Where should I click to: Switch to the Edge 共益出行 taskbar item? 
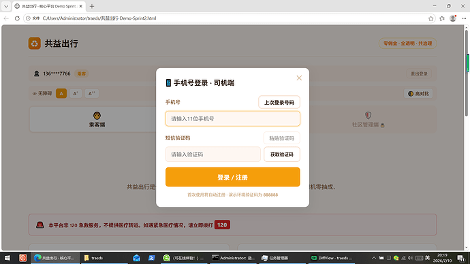point(55,258)
